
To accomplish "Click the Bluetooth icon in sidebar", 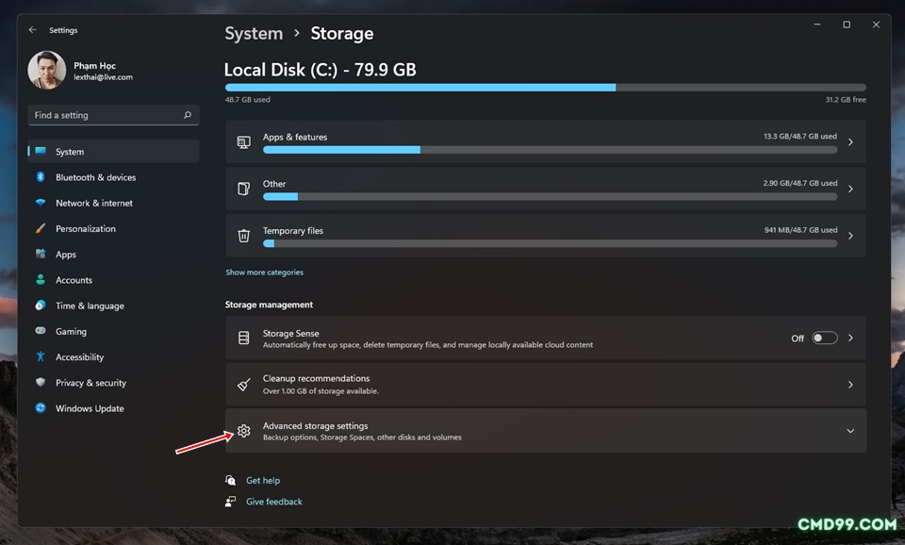I will (x=41, y=177).
